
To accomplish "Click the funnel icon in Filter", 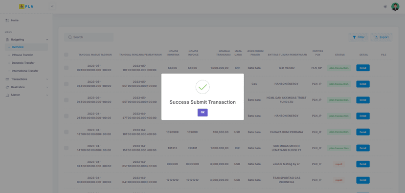I will coord(354,38).
